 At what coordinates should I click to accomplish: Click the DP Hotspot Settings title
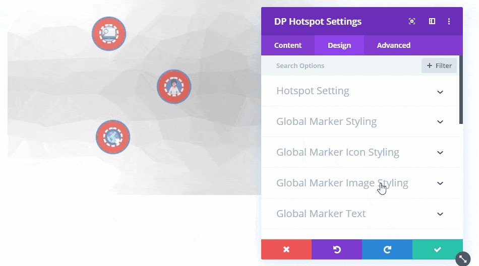318,21
